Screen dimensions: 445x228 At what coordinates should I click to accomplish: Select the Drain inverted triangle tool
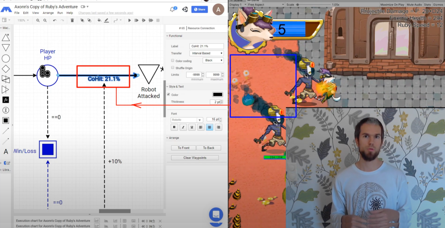[x=6, y=48]
